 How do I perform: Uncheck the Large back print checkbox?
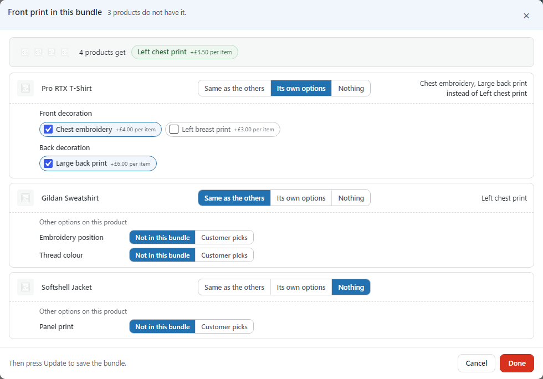49,163
